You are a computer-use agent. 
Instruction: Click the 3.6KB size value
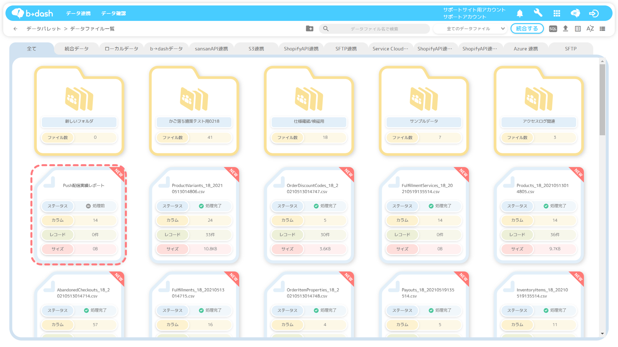coord(325,249)
